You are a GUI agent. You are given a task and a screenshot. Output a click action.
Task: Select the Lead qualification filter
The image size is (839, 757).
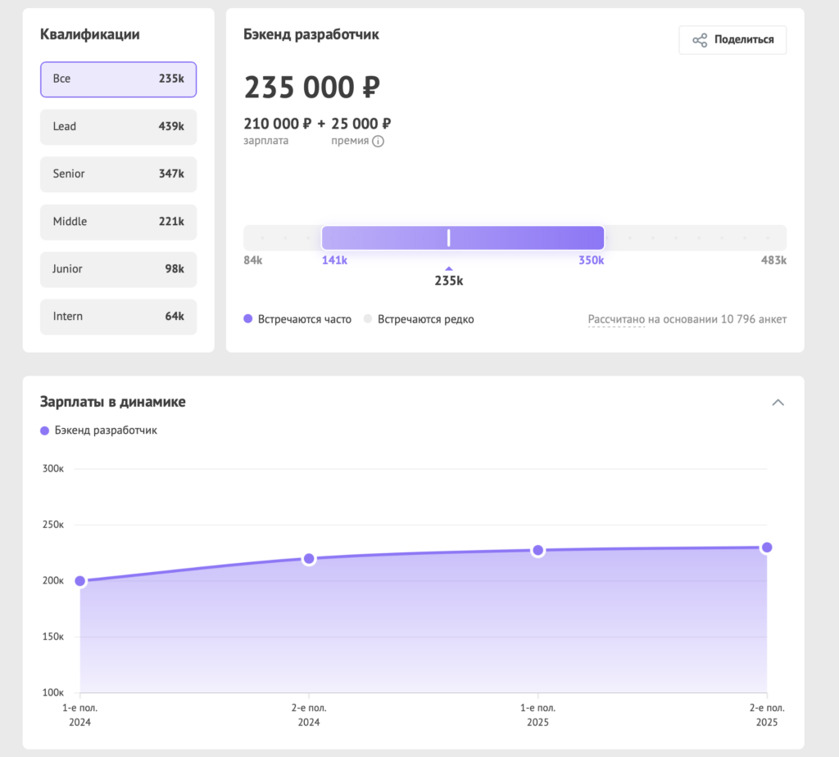[118, 127]
